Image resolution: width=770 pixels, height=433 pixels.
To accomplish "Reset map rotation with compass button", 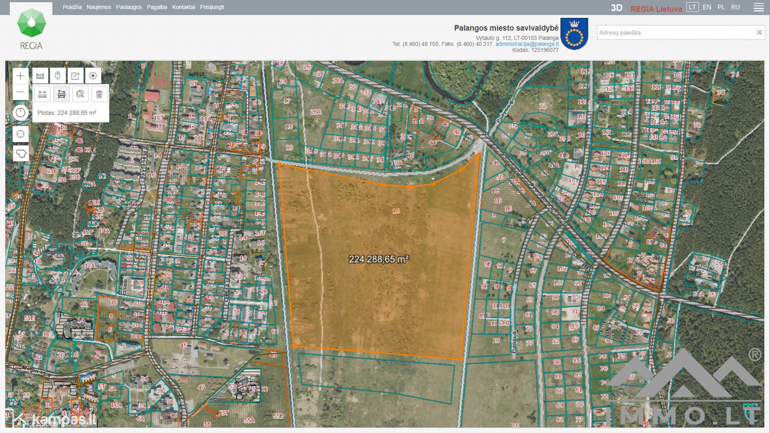I will [x=20, y=113].
